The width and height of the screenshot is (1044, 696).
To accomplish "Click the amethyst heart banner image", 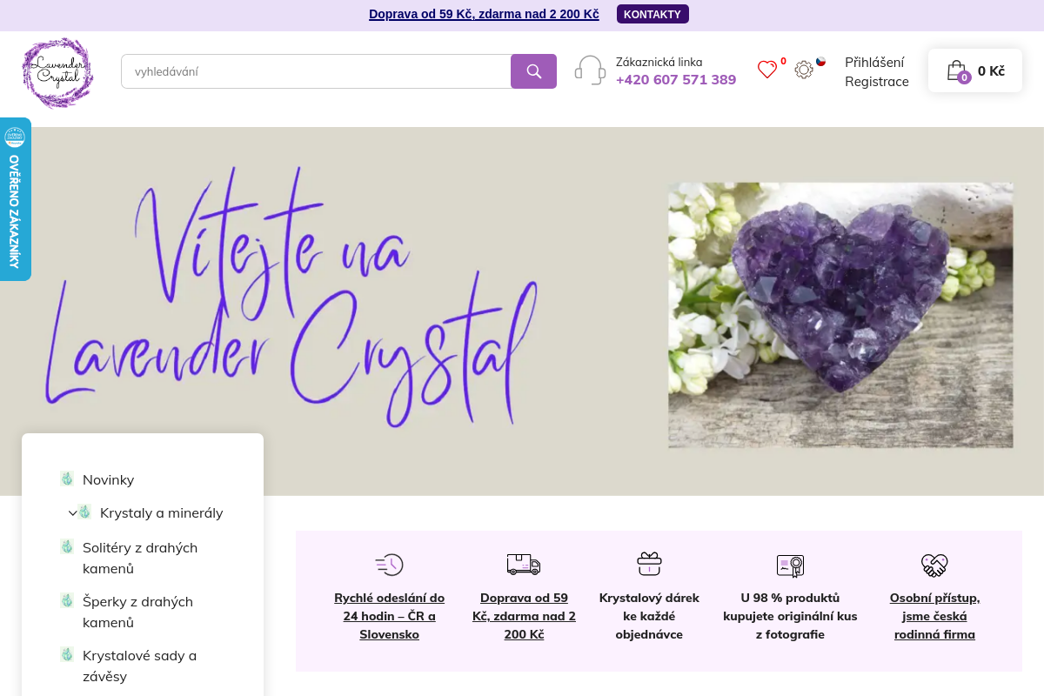I will coord(840,315).
